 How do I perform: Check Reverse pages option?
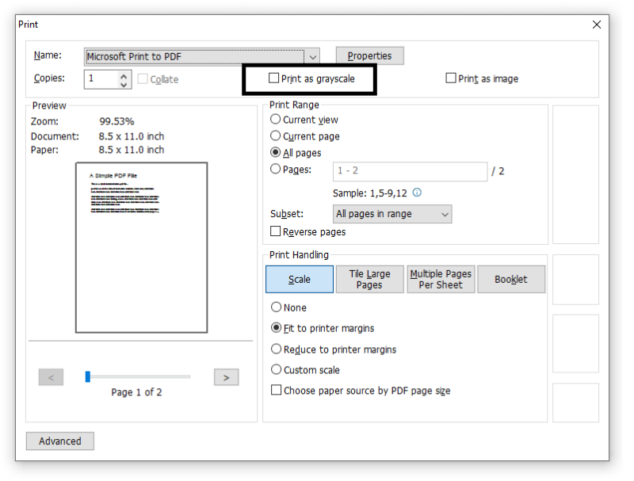click(x=275, y=231)
